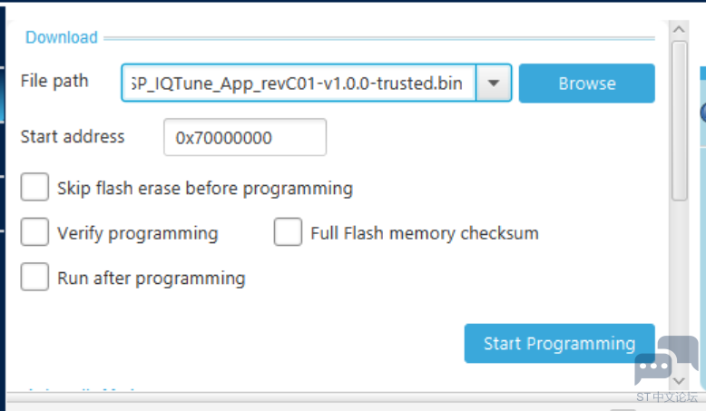The height and width of the screenshot is (411, 706).
Task: Enable Run after programming option
Action: click(34, 277)
